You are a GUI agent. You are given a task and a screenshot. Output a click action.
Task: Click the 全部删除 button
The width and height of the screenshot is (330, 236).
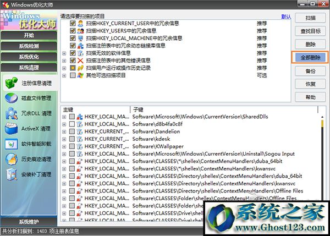point(310,57)
